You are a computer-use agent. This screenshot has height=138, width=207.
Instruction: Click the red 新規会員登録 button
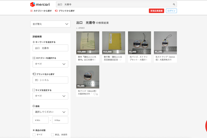pos(156,11)
